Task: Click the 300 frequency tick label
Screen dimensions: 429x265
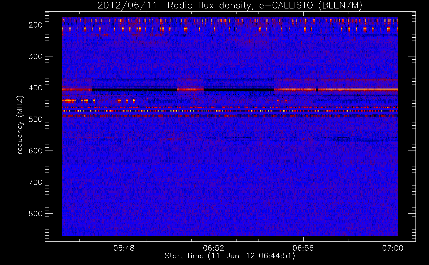Action: click(36, 56)
